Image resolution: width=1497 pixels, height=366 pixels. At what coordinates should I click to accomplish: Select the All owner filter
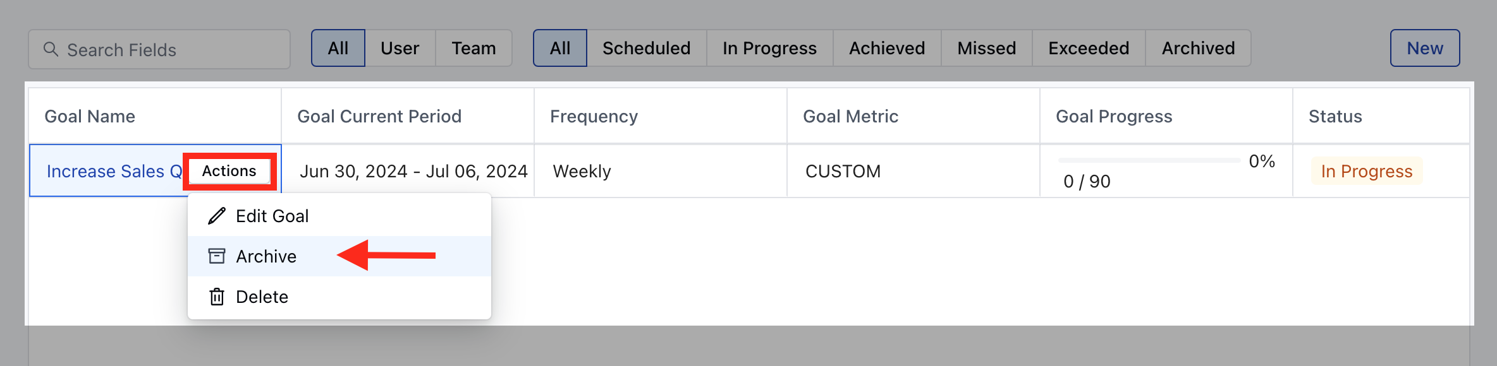coord(338,48)
